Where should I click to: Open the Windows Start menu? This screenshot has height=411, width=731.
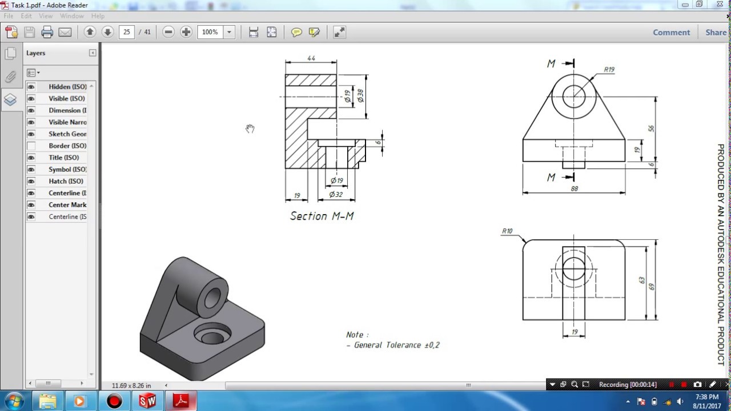[13, 401]
